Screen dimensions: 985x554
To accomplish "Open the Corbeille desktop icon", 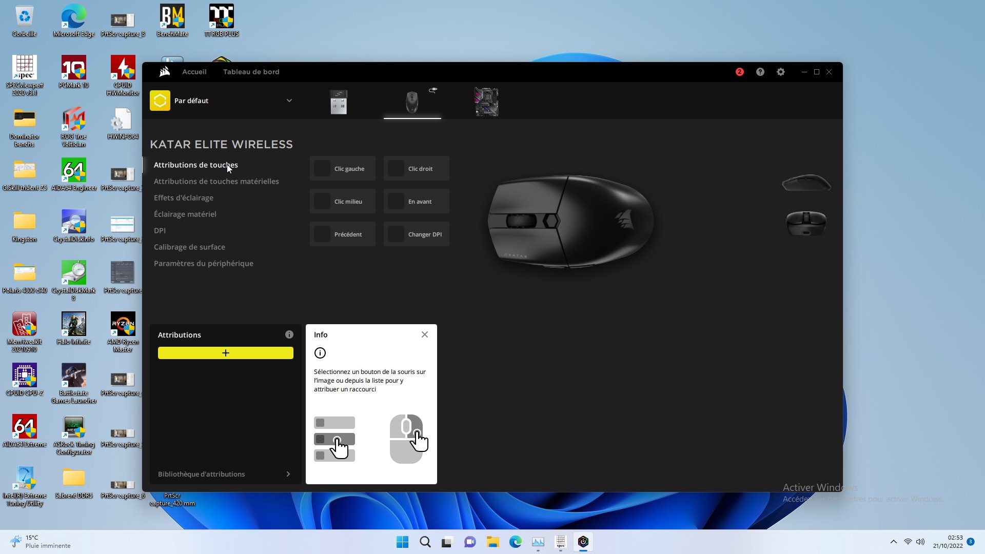I will point(24,22).
